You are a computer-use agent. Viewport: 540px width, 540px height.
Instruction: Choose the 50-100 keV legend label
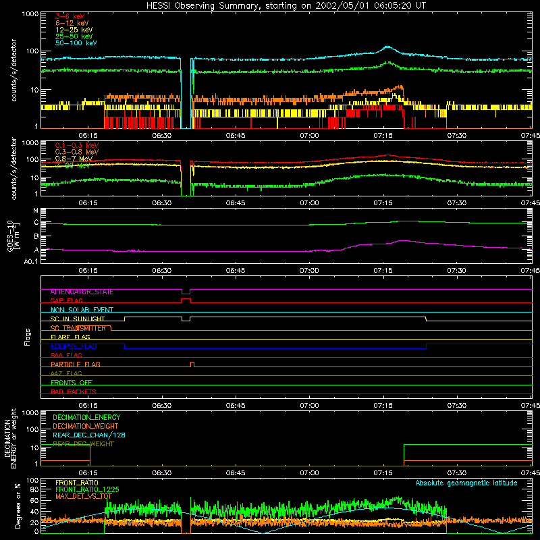pos(76,43)
